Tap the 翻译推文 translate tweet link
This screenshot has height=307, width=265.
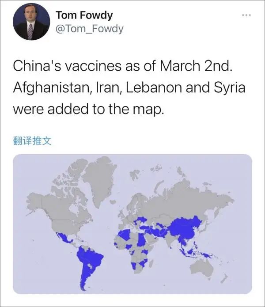pos(32,141)
